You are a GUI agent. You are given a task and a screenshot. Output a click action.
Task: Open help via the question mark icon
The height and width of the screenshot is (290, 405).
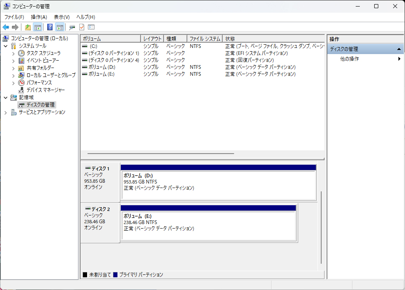50,27
